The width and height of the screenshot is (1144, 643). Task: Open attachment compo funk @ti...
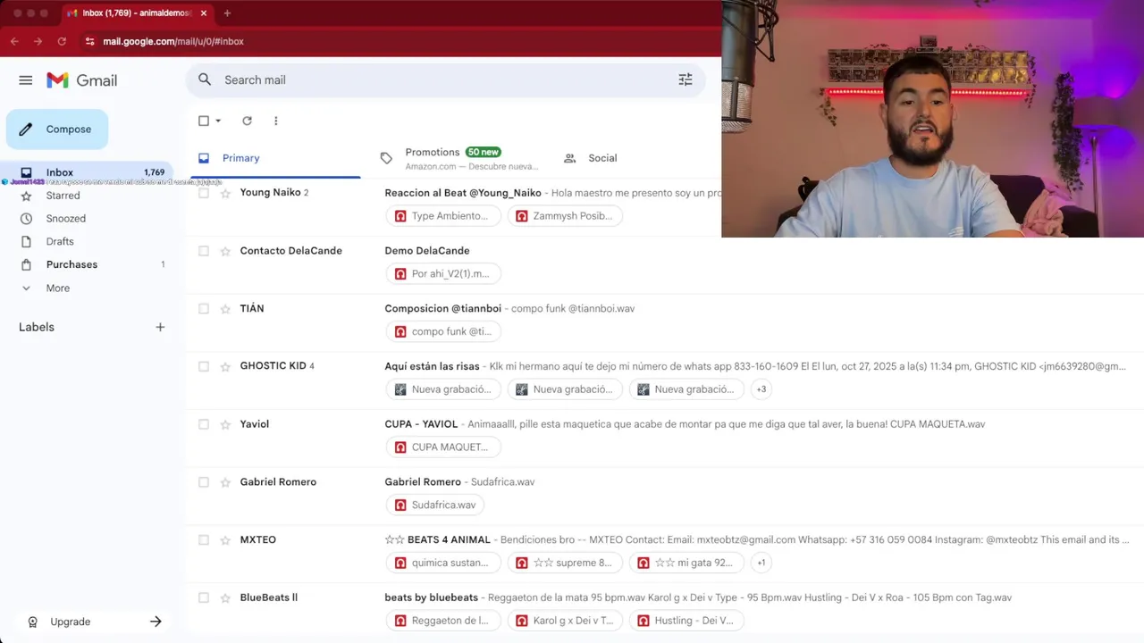coord(443,331)
